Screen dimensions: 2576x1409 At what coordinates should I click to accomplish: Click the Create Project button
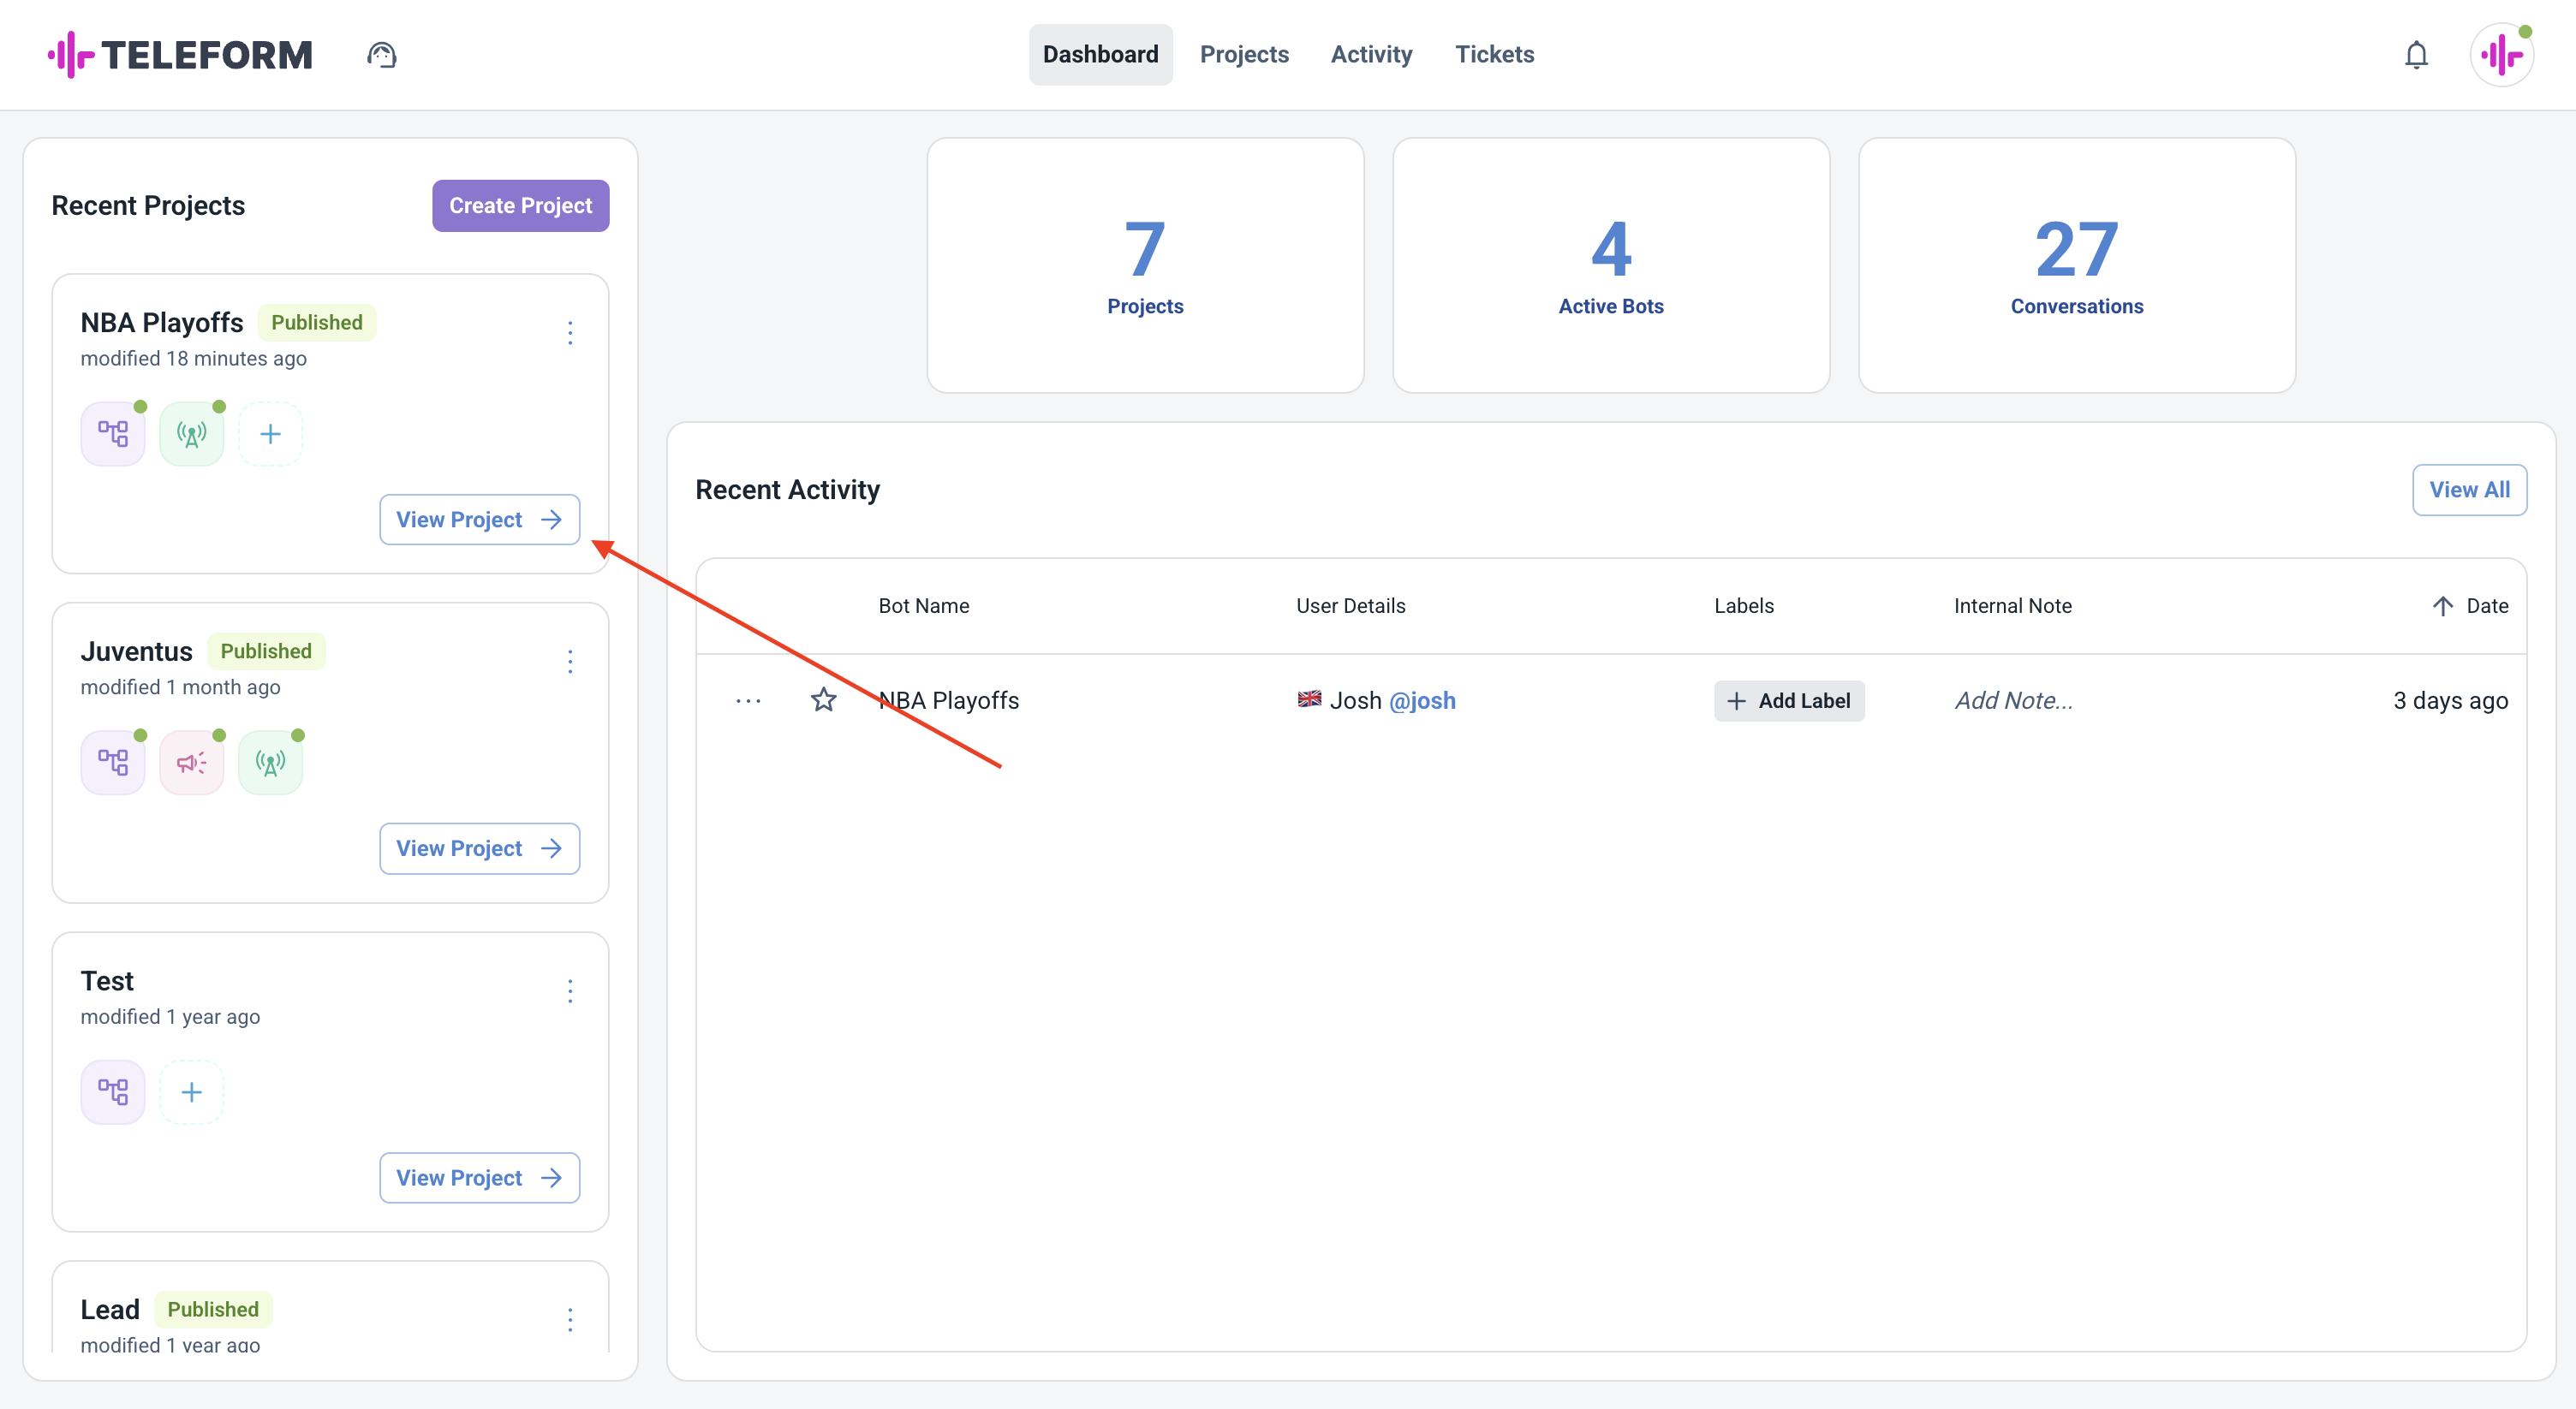(x=520, y=205)
